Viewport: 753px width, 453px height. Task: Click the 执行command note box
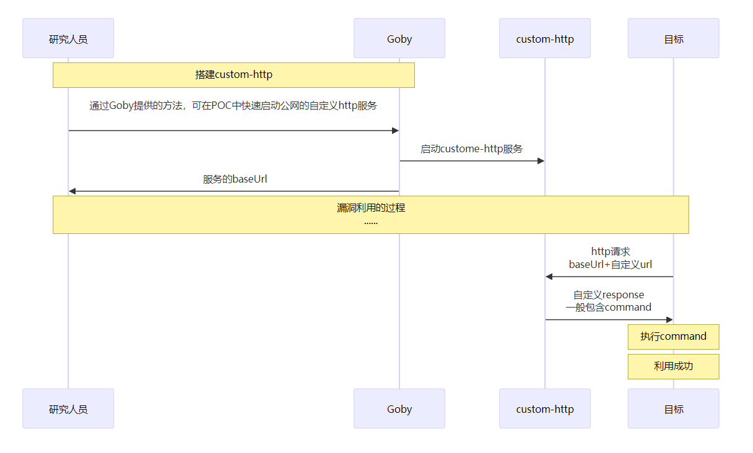[x=673, y=337]
